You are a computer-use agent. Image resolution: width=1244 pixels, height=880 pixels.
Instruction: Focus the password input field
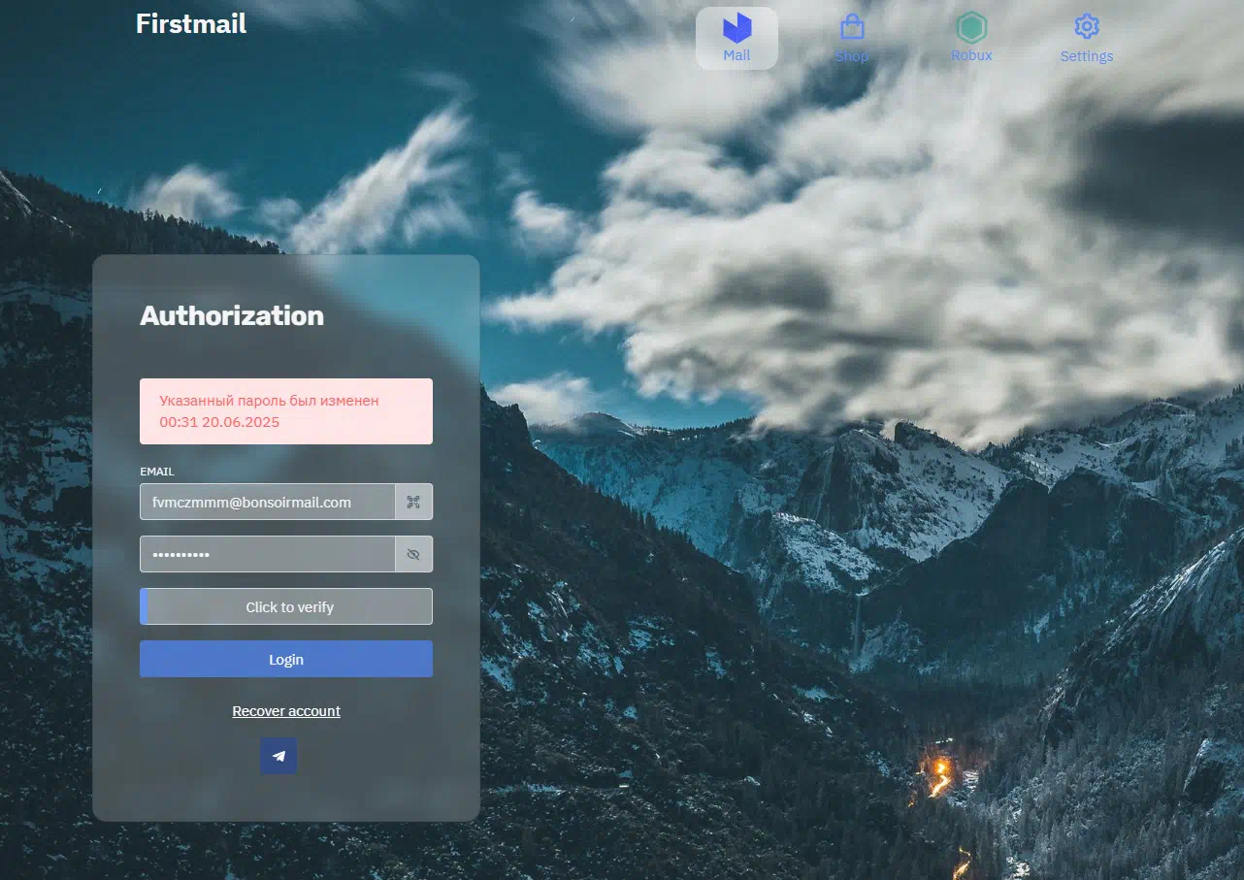pyautogui.click(x=267, y=554)
